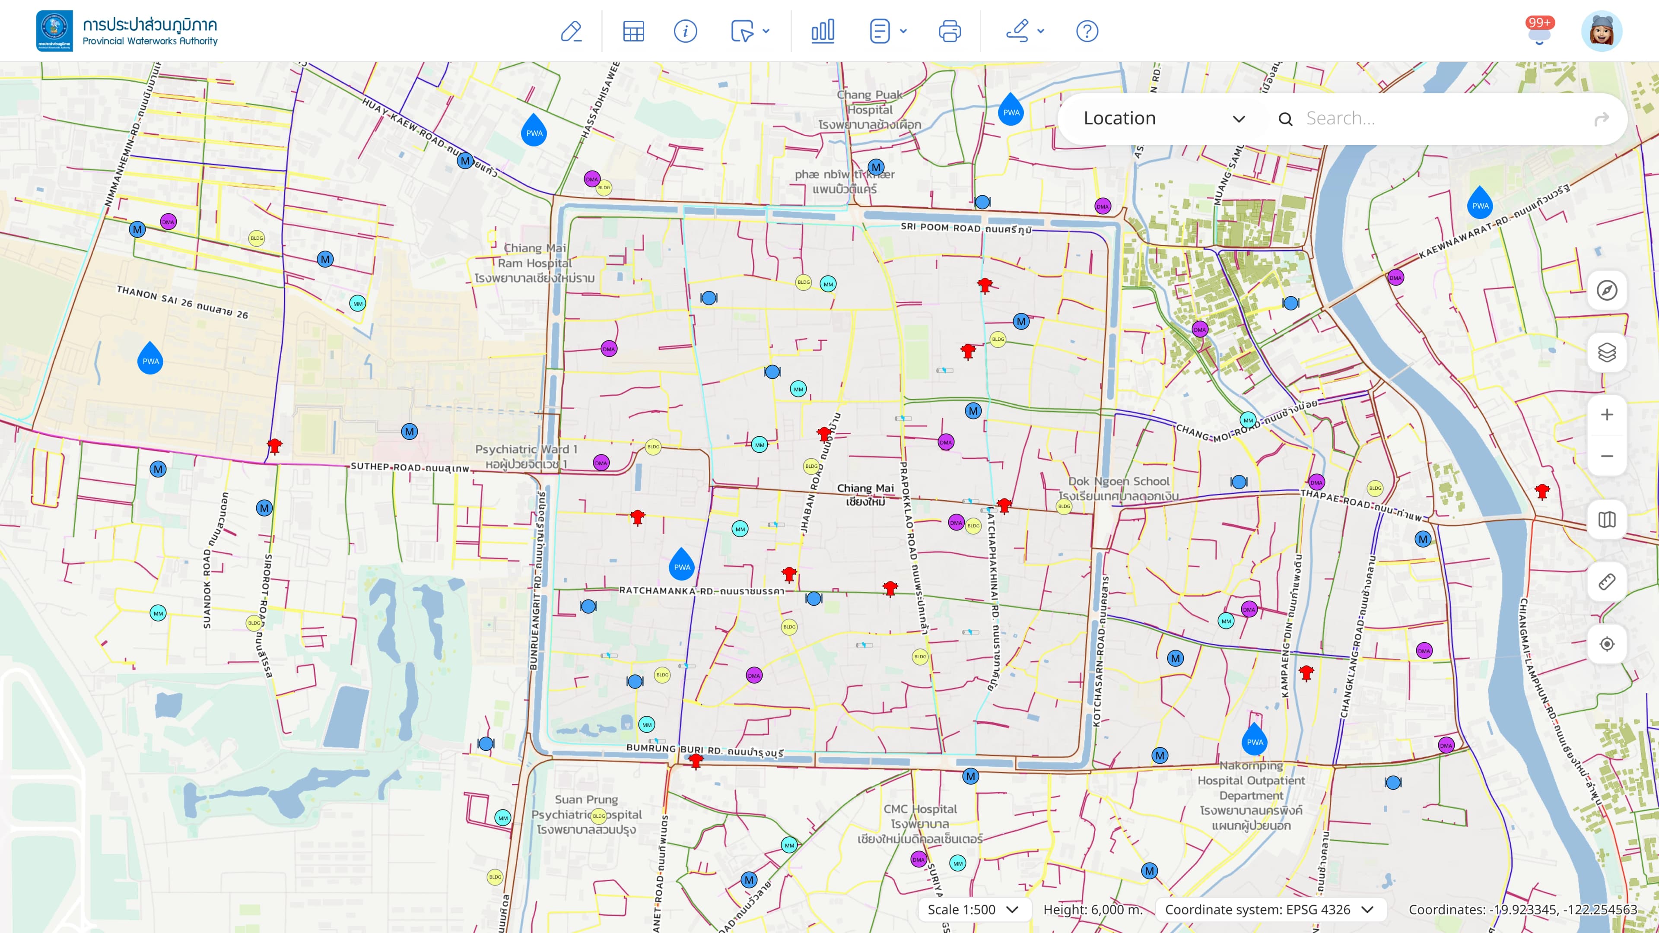Go to Provincial Waterworks Authority home logo

[127, 31]
